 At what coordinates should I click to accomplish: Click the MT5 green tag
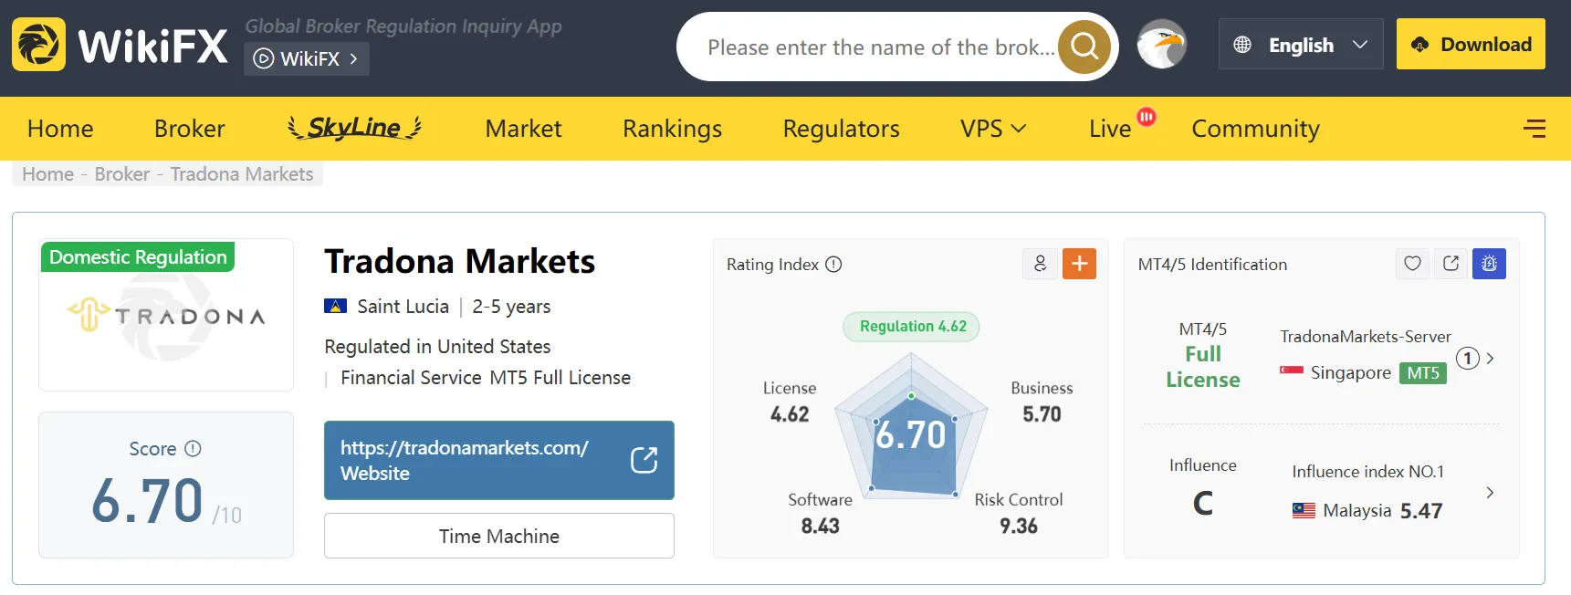click(1423, 372)
